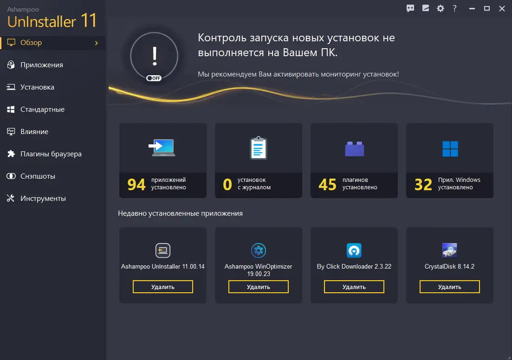The image size is (512, 360).
Task: Open app settings via the gear icon
Action: point(440,8)
